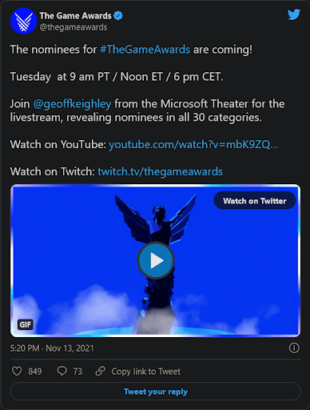Open The Game Awards profile avatar
This screenshot has height=410, width=310.
coord(23,21)
